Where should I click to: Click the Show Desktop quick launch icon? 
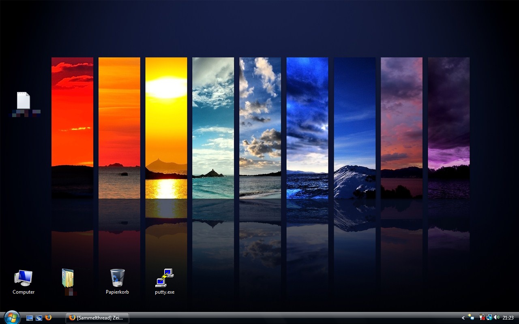point(30,318)
